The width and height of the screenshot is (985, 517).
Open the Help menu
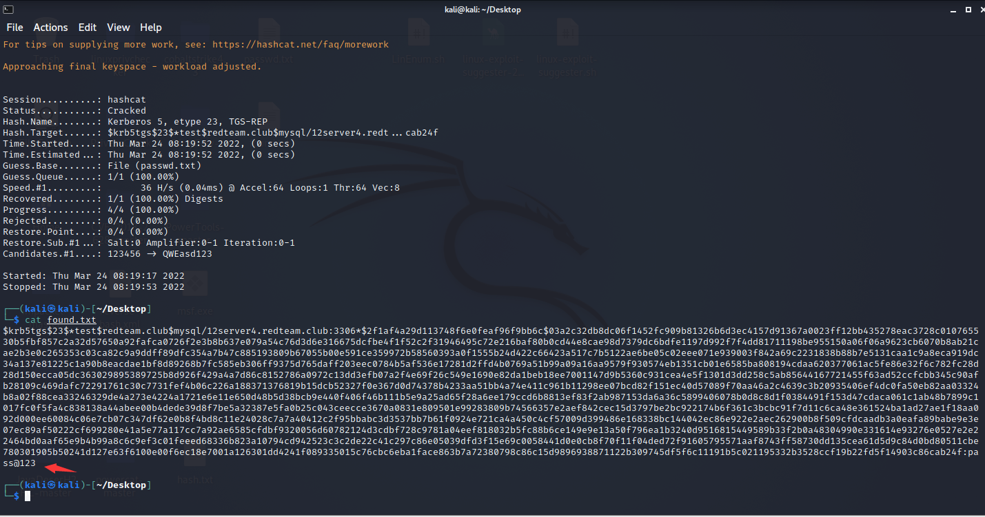151,28
